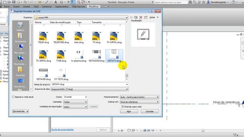This screenshot has height=137, width=244.
Task: Click the up one level folder icon
Action: [136, 18]
